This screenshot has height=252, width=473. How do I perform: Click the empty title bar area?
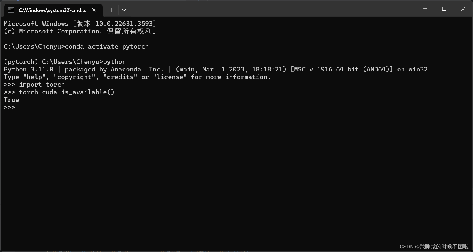click(273, 9)
